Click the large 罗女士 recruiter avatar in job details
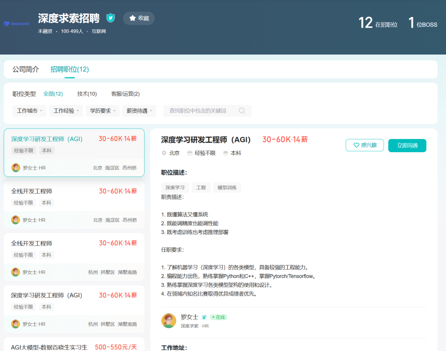The image size is (446, 351). (x=168, y=321)
